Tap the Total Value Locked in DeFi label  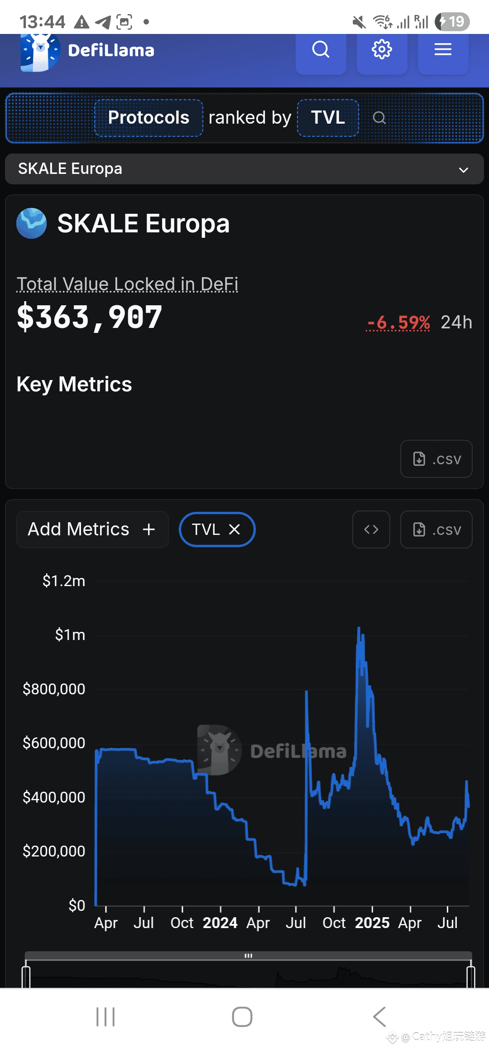tap(127, 284)
